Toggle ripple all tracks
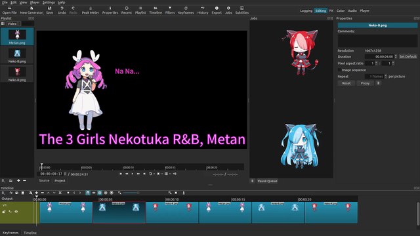This screenshot has width=420, height=236. point(106,193)
